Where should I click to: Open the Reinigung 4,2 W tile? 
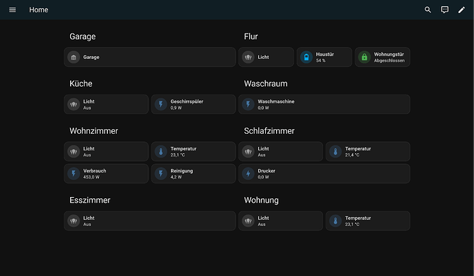(x=193, y=174)
